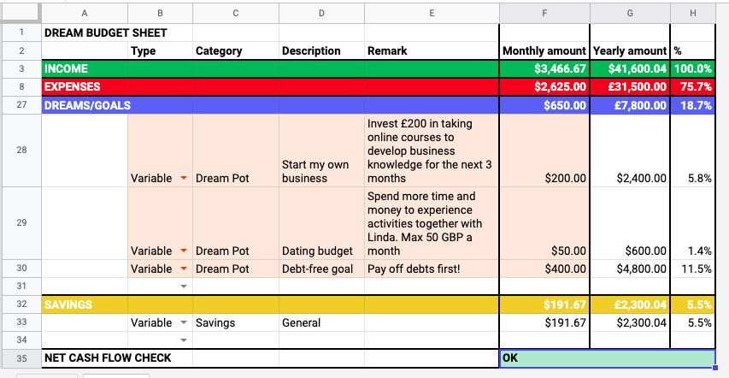Select column C header
The image size is (729, 378).
click(235, 13)
